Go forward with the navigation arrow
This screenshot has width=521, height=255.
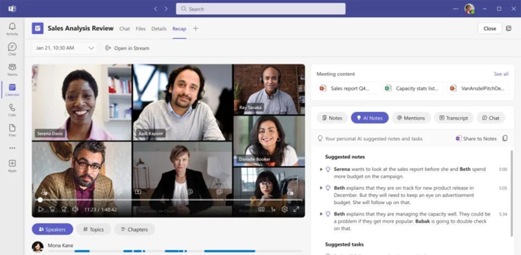[x=166, y=9]
